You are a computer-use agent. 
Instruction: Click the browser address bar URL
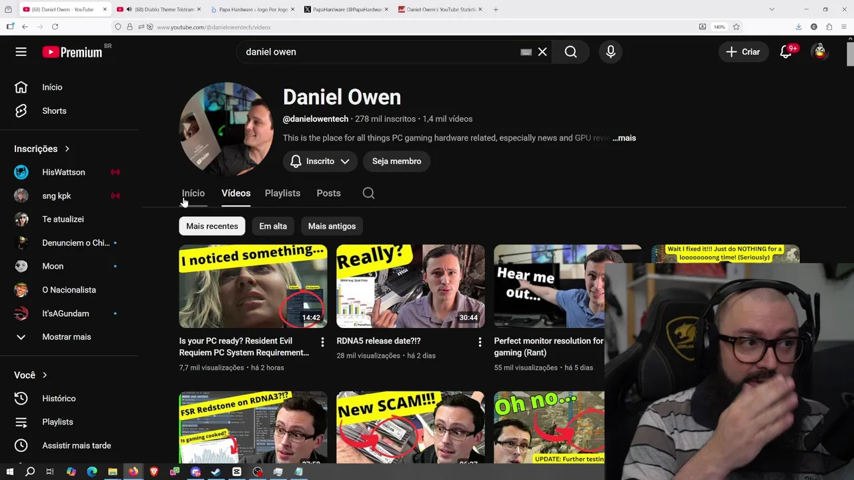point(213,27)
